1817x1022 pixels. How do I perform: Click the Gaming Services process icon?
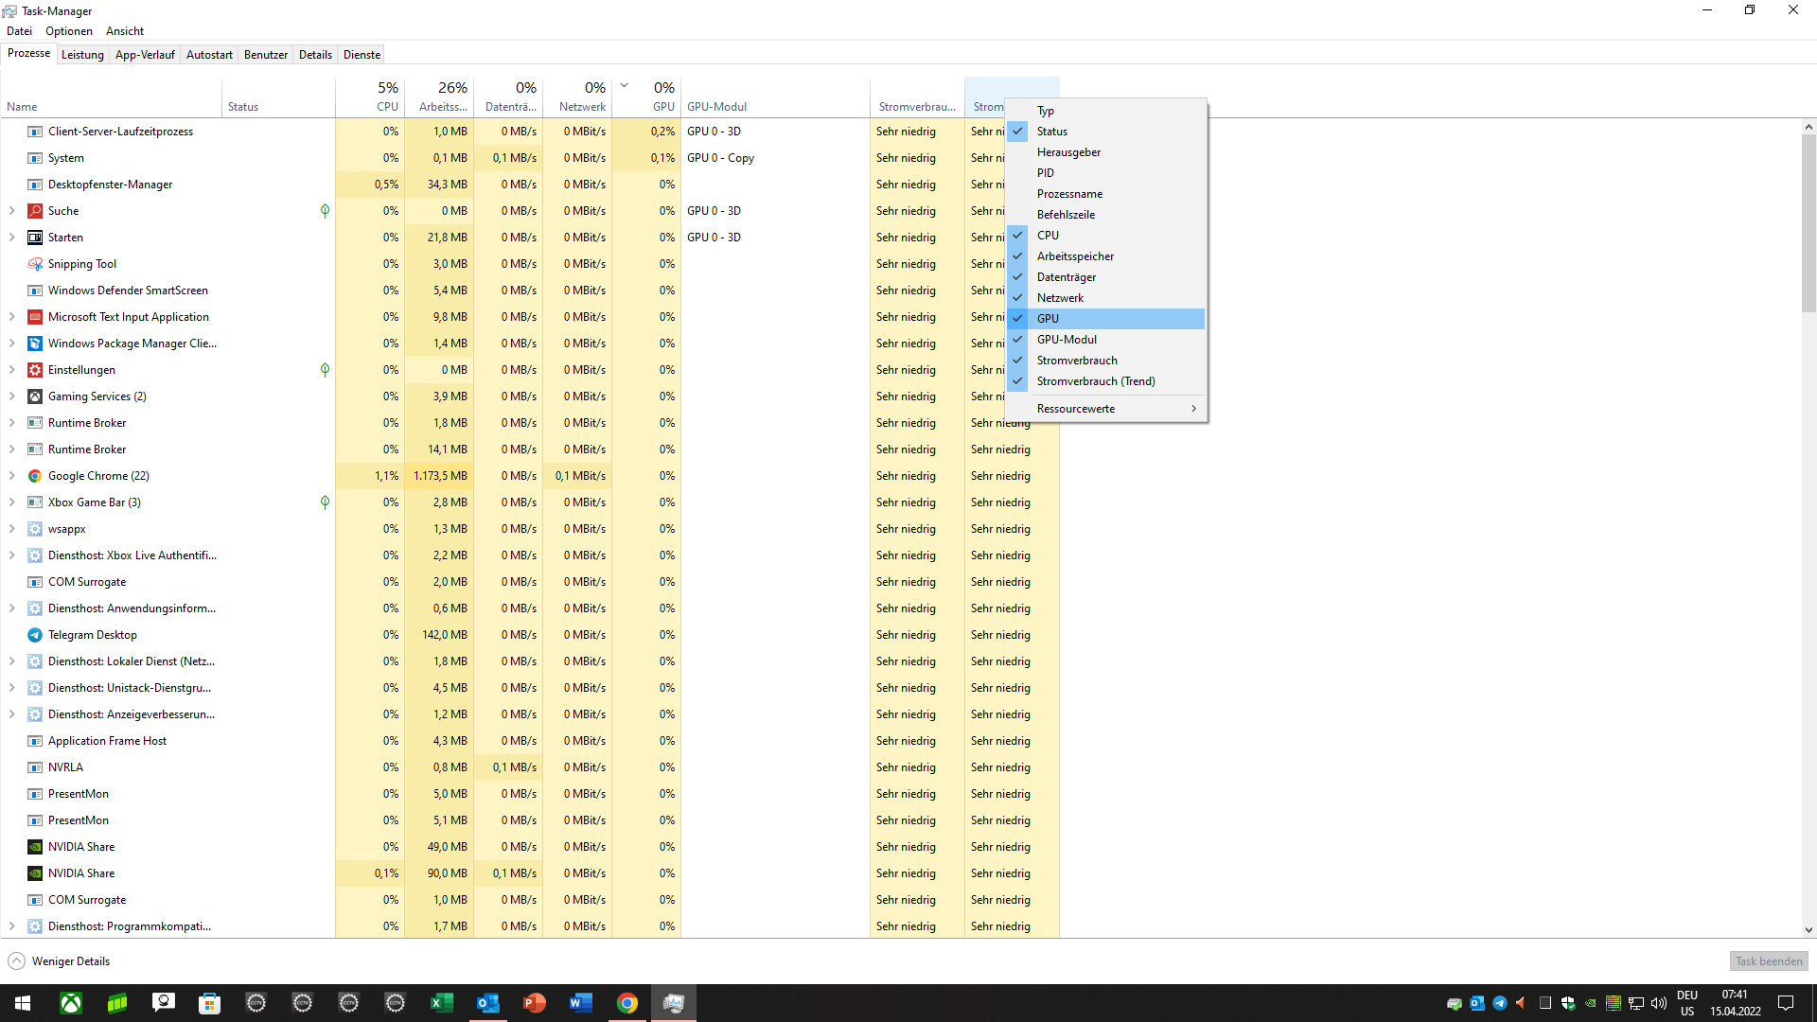click(x=35, y=396)
